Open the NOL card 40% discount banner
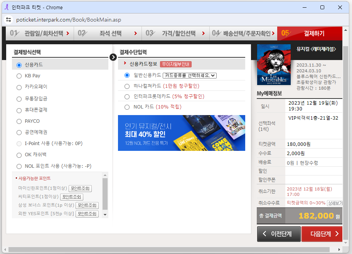 pyautogui.click(x=181, y=133)
